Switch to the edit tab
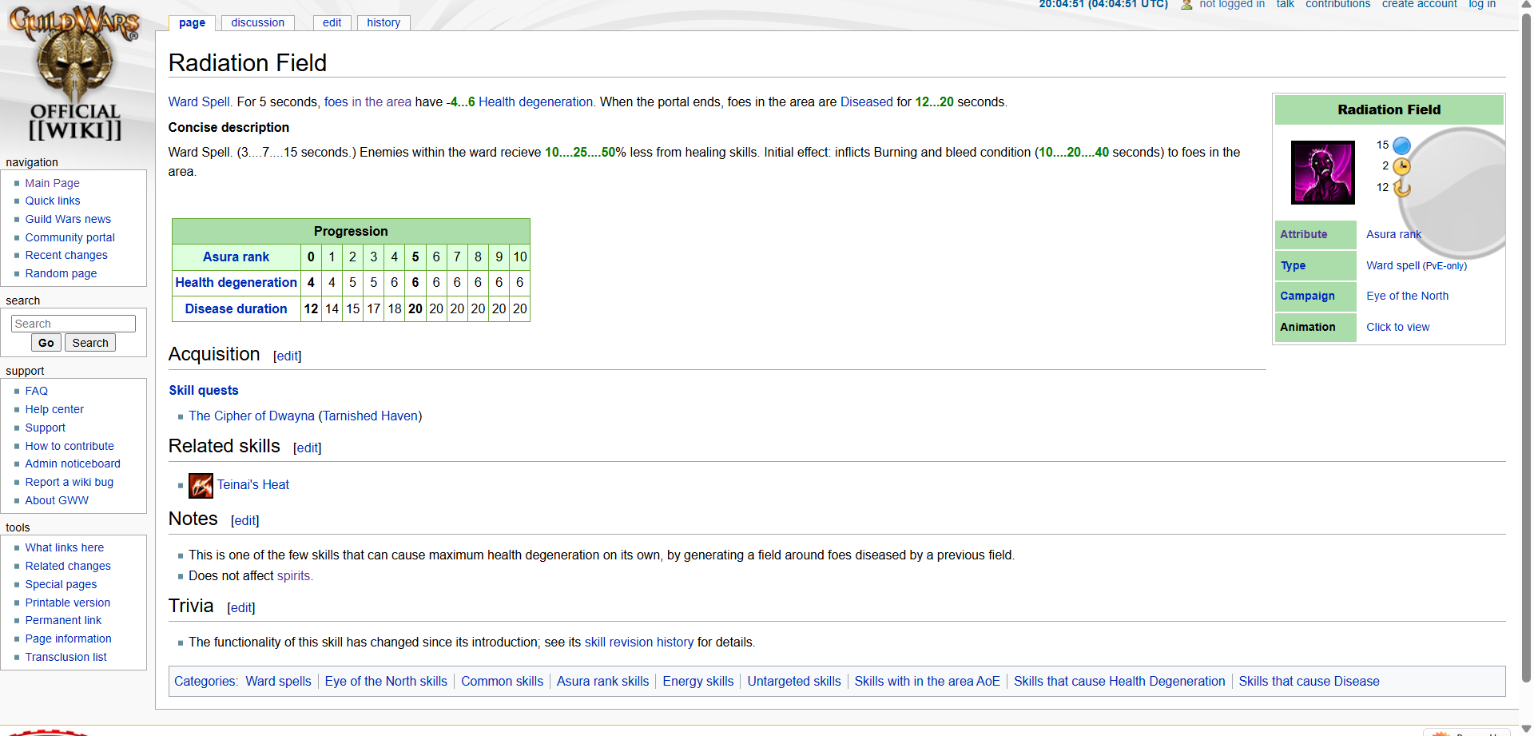 coord(332,22)
